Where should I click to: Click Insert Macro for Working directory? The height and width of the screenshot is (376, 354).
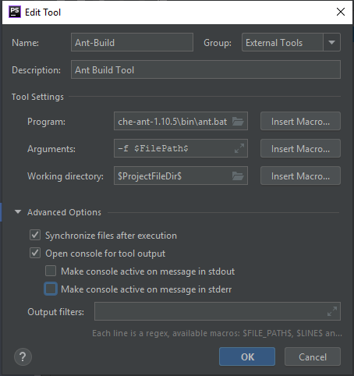click(x=300, y=176)
